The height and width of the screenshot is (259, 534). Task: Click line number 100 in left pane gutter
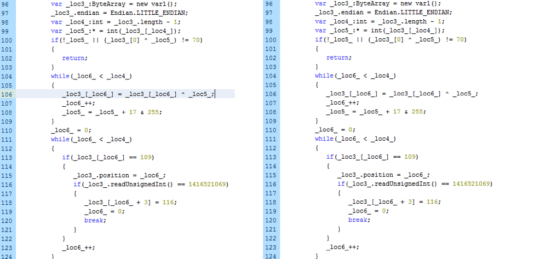click(7, 40)
